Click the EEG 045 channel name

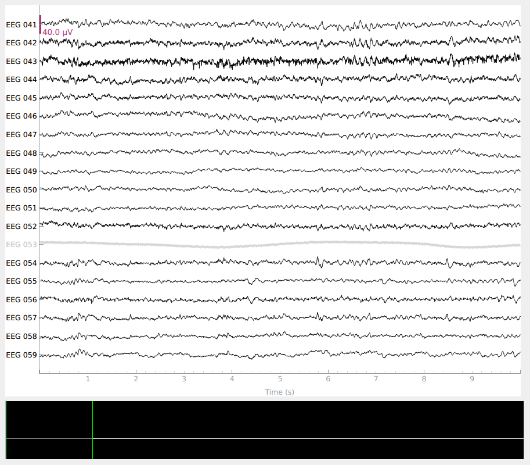point(21,98)
